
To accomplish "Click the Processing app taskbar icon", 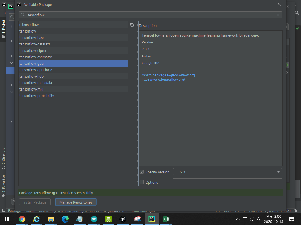I will pos(123,219).
